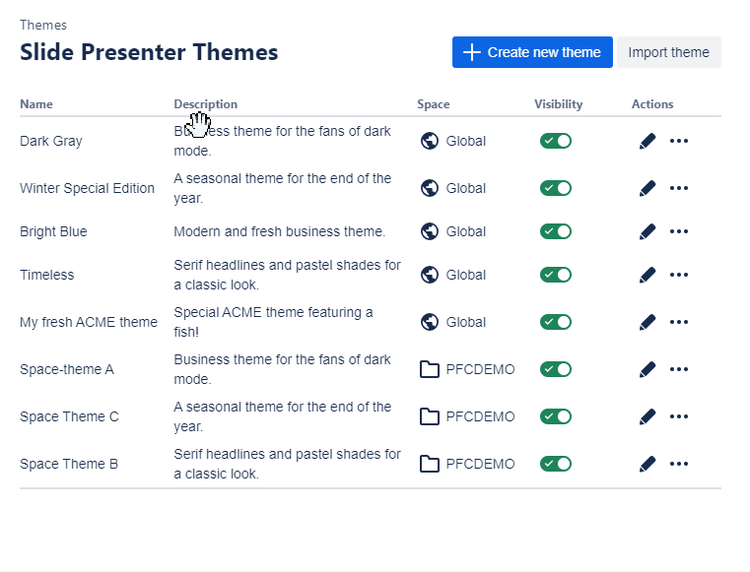Image resolution: width=750 pixels, height=572 pixels.
Task: Disable visibility for Timeless theme
Action: tap(555, 275)
